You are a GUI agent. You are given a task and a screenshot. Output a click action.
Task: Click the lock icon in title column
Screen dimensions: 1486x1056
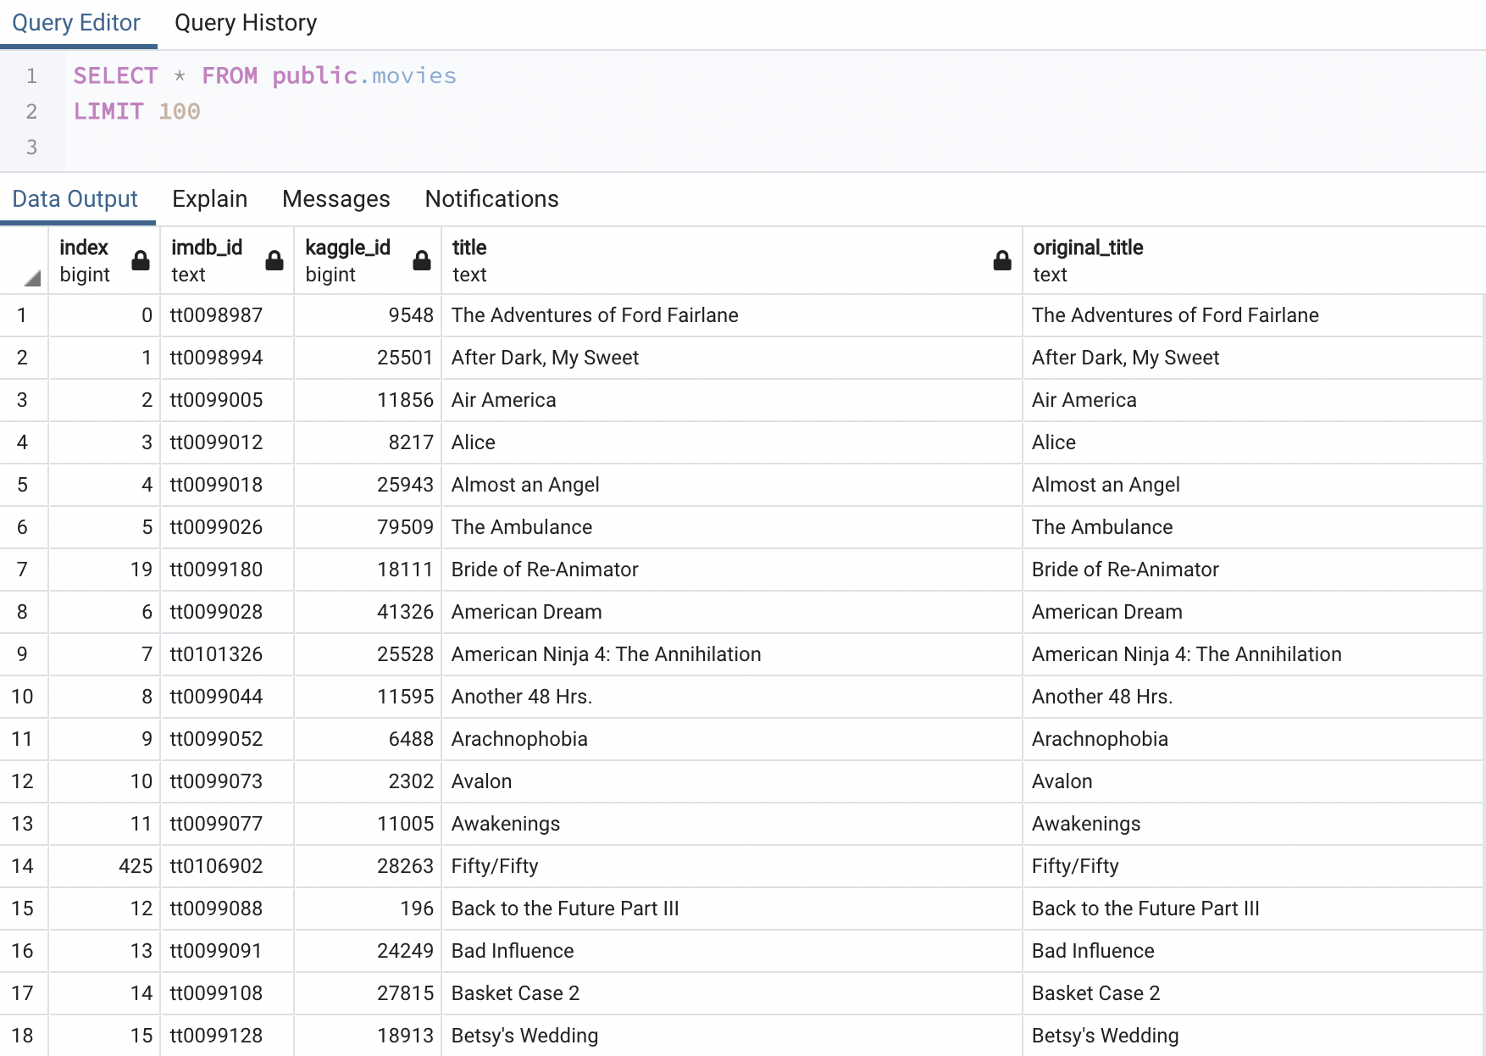1001,260
